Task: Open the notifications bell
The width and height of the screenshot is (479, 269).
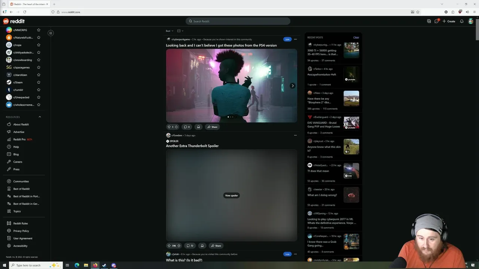Action: click(461, 21)
